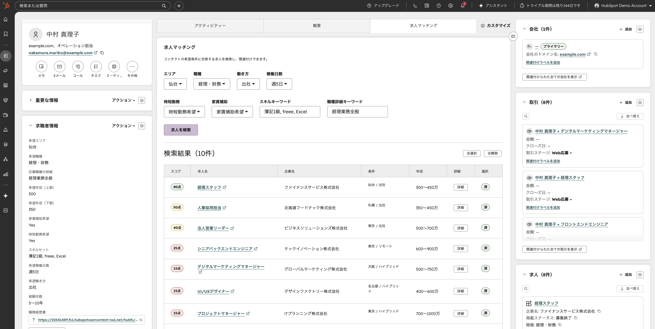Image resolution: width=655 pixels, height=329 pixels.
Task: Open the bookmarks icon in left sidebar
Action: tap(5, 34)
